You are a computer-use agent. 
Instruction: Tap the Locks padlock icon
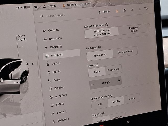click(x=48, y=64)
